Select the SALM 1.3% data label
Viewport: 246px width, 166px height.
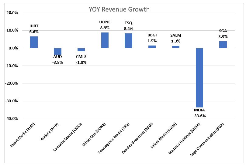176,38
